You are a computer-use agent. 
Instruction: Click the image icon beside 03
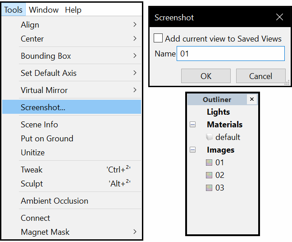point(209,188)
